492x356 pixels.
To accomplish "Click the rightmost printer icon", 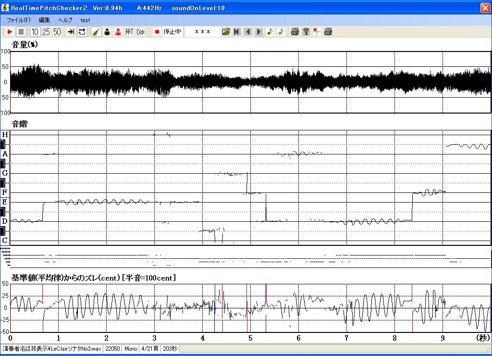I will (328, 32).
